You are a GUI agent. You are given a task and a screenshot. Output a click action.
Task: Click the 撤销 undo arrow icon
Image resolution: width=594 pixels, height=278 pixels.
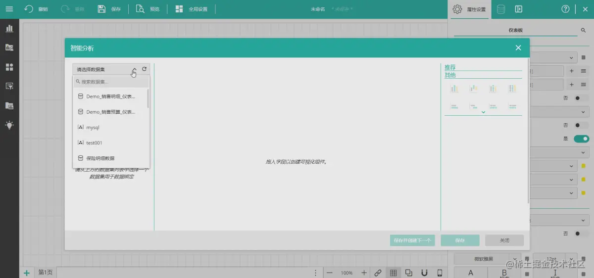[29, 9]
